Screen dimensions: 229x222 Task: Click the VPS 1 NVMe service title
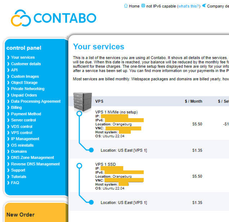pos(116,112)
